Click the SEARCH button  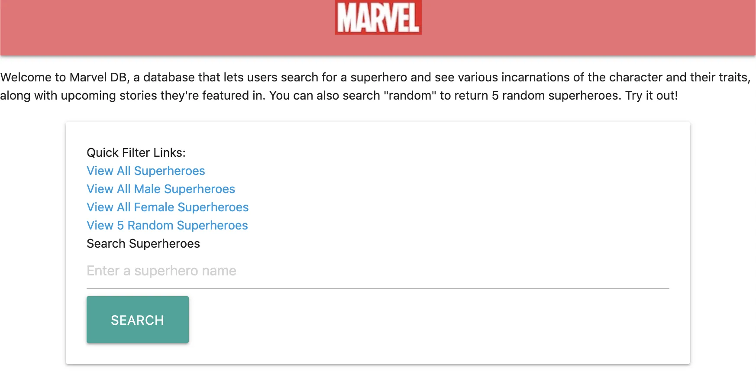pos(137,320)
